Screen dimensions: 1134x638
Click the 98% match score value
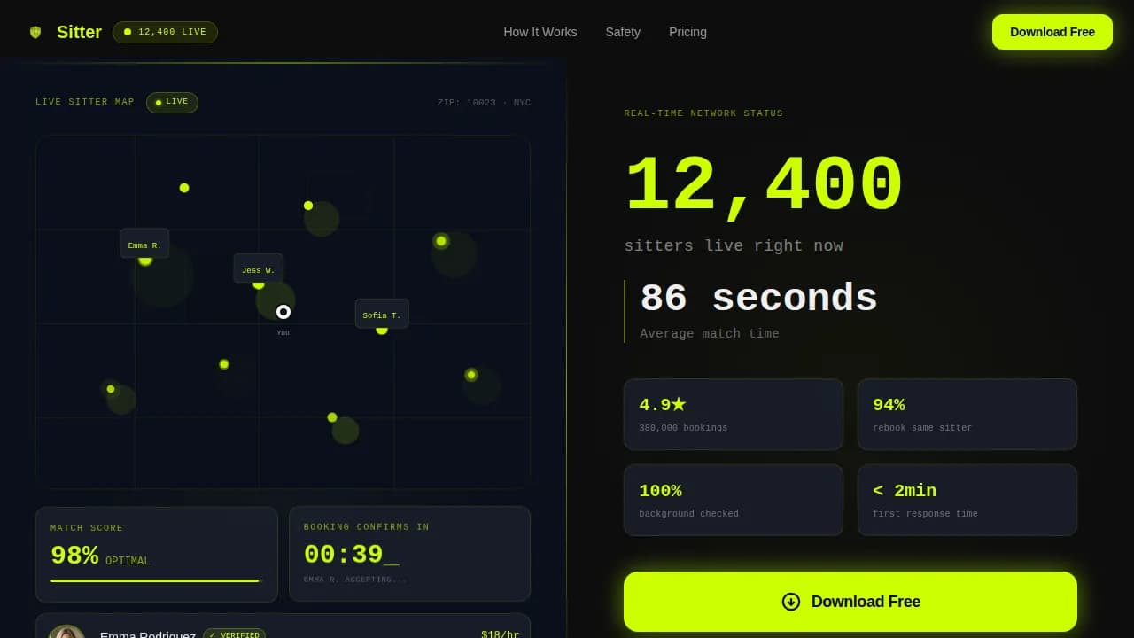point(74,556)
